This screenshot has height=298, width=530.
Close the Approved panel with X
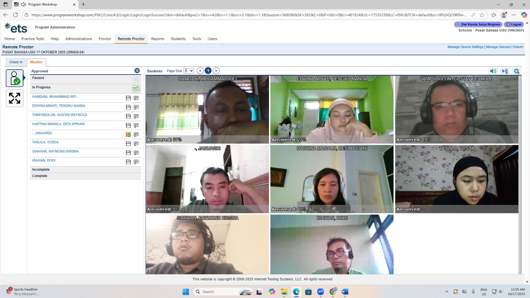(137, 71)
